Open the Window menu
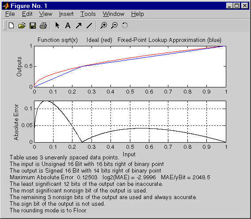Image resolution: width=251 pixels, height=219 pixels. point(114,14)
